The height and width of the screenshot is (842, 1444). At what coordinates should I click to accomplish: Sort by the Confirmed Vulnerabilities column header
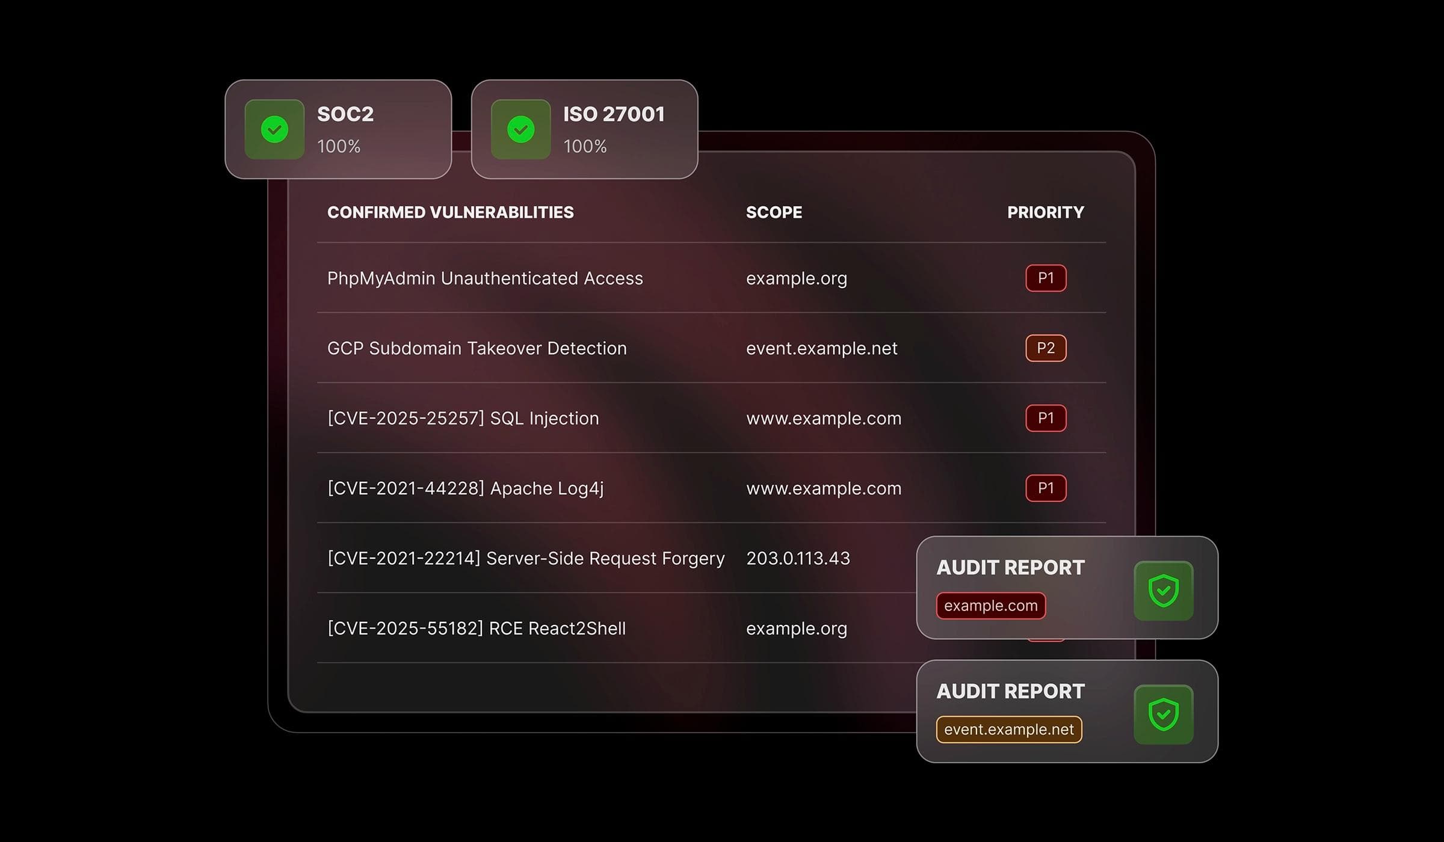point(450,212)
